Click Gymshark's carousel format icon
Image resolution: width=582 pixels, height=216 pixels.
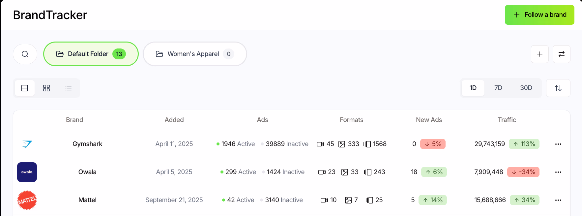[x=367, y=144]
